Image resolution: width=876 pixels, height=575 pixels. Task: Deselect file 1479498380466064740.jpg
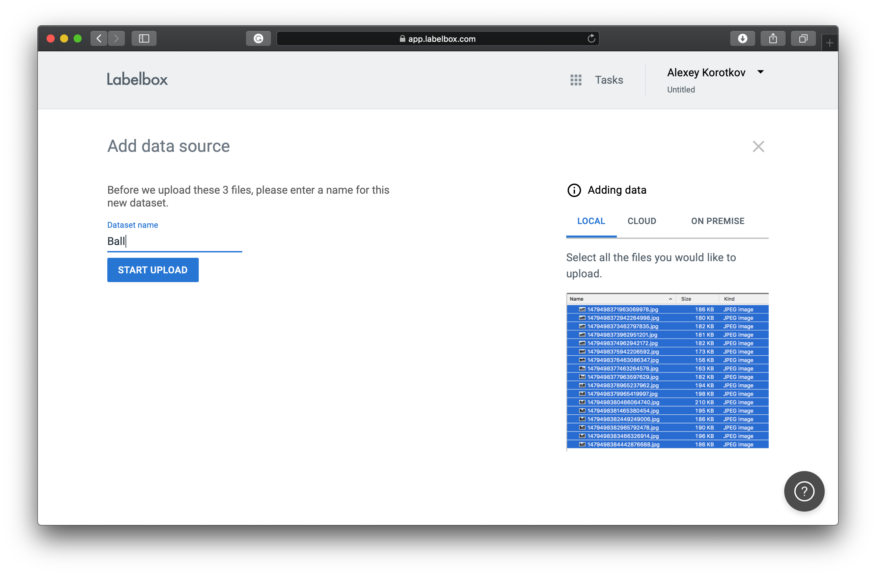click(623, 402)
